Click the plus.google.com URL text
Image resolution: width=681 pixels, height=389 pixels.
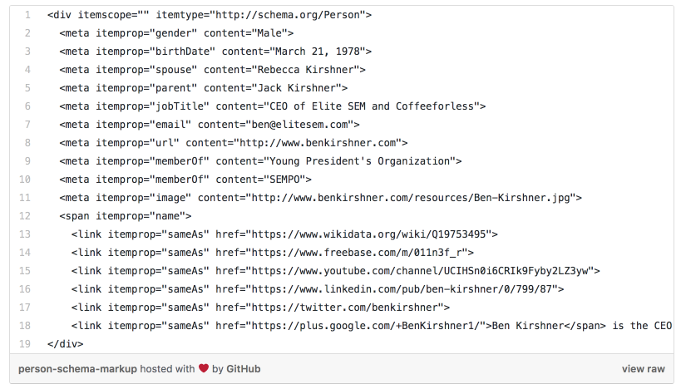pos(368,326)
